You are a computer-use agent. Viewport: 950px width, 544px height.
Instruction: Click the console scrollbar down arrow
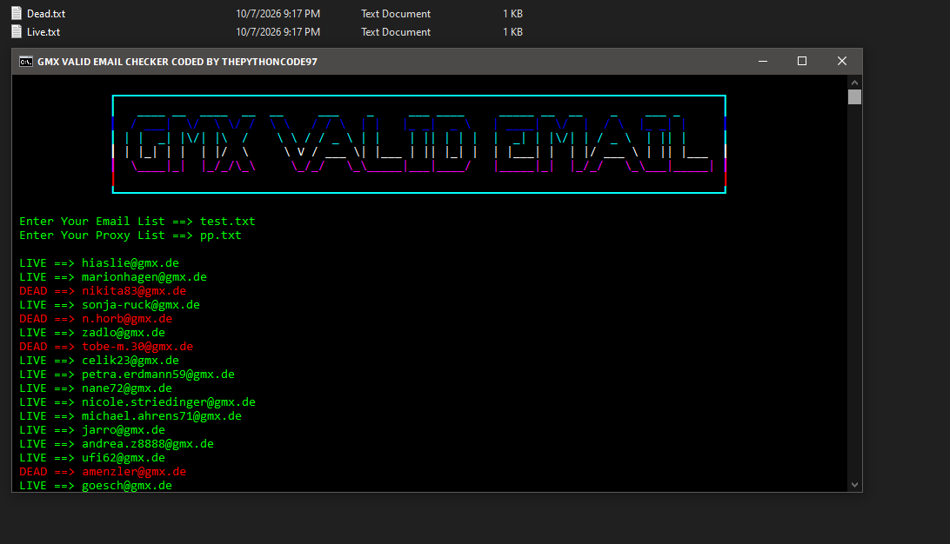(x=854, y=485)
